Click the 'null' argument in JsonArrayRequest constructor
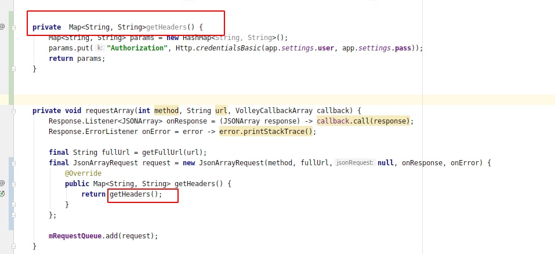This screenshot has width=555, height=254. 386,163
